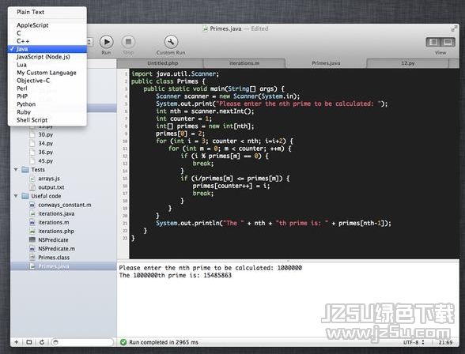
Task: Switch to Untitled.php tab
Action: pos(163,63)
